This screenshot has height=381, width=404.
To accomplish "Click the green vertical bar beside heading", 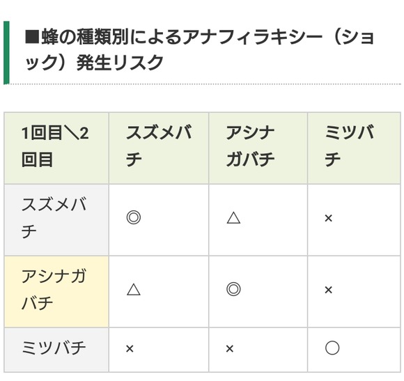I will point(6,52).
